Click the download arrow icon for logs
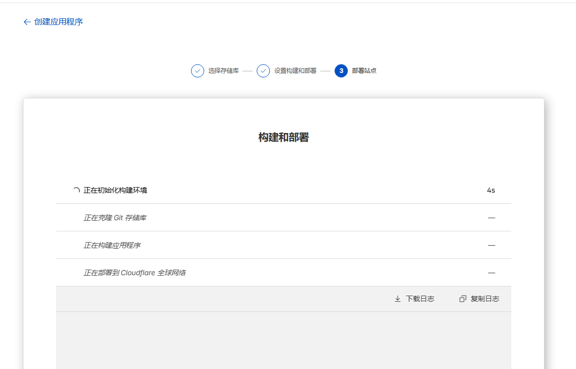The width and height of the screenshot is (576, 369). 398,299
